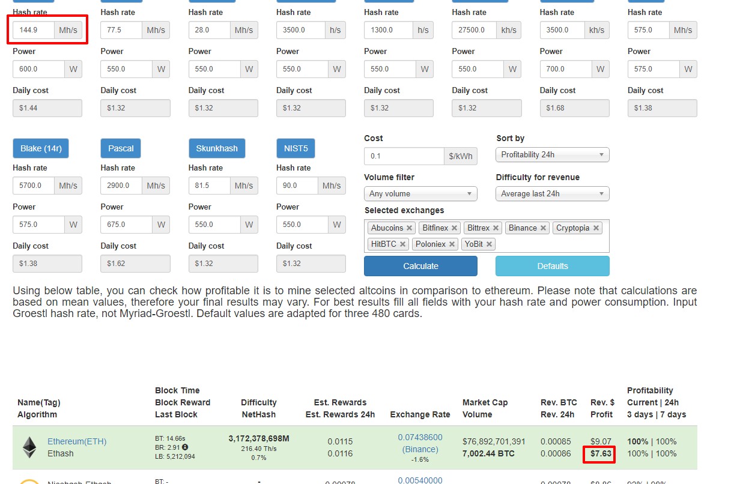Click the market cap $76,892,701,391
The width and height of the screenshot is (737, 484).
point(494,441)
